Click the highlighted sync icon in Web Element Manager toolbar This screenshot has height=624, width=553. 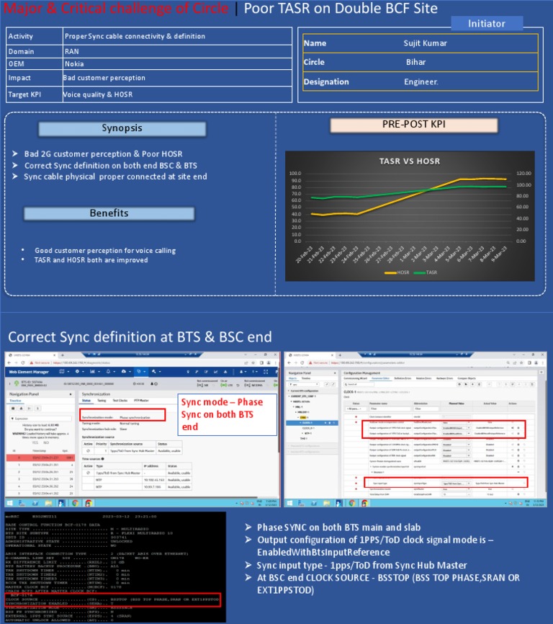(139, 371)
